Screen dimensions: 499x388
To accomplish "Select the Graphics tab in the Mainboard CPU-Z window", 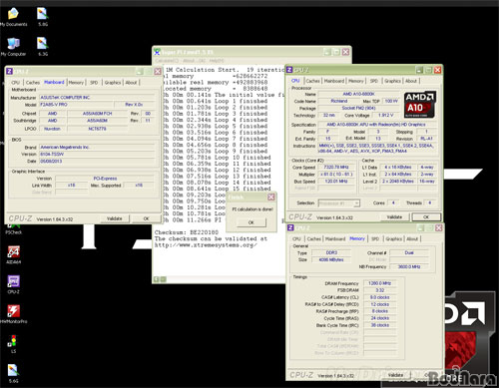I will [x=113, y=83].
